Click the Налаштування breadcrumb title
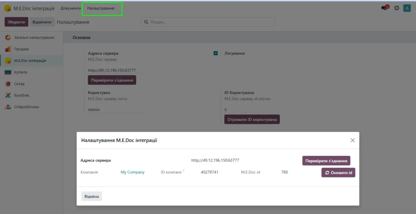The height and width of the screenshot is (214, 416). [73, 22]
